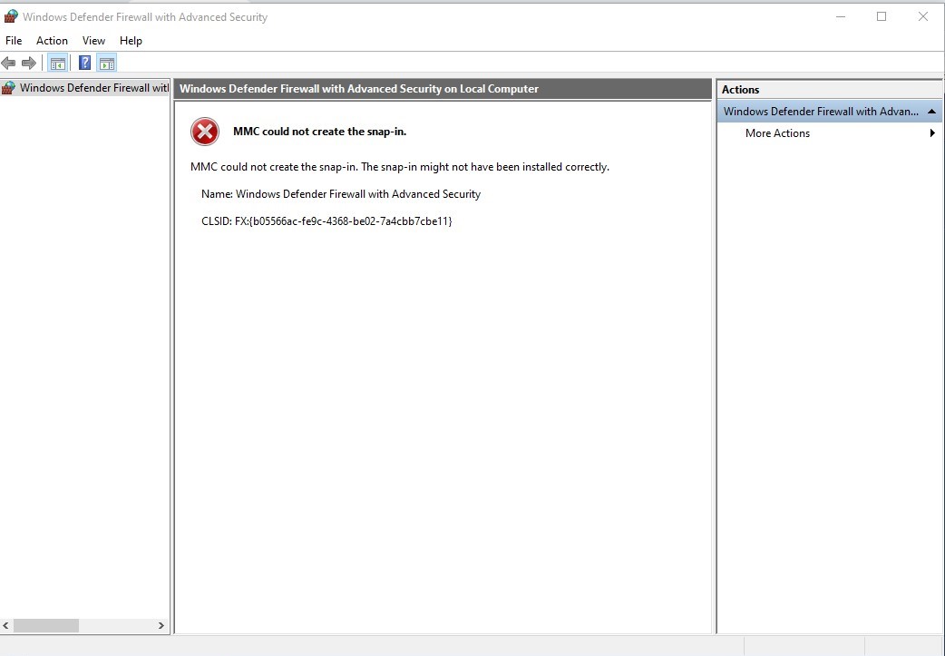Close the firewall window

pyautogui.click(x=922, y=17)
